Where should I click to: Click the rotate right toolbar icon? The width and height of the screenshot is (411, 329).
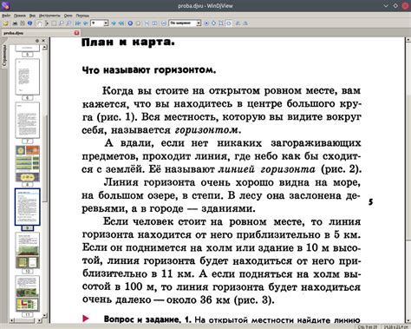tap(246, 23)
